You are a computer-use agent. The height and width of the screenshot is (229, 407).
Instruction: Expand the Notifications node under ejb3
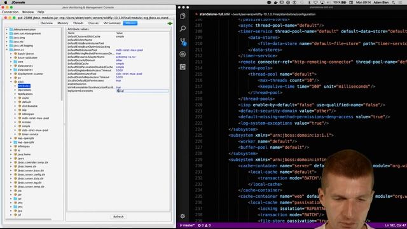(x=15, y=94)
